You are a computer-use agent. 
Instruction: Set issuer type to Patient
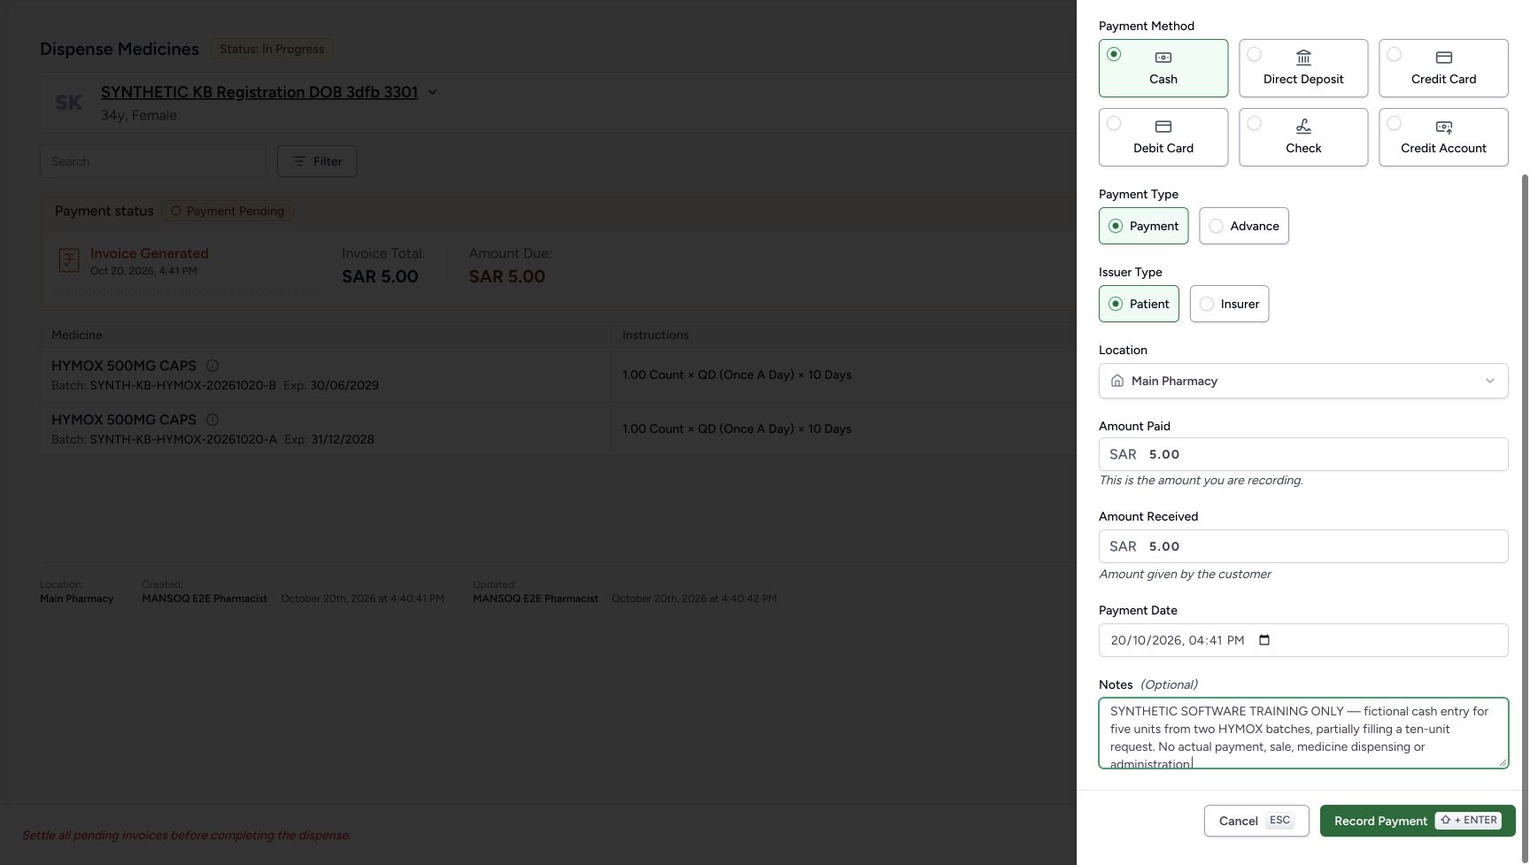coord(1139,304)
